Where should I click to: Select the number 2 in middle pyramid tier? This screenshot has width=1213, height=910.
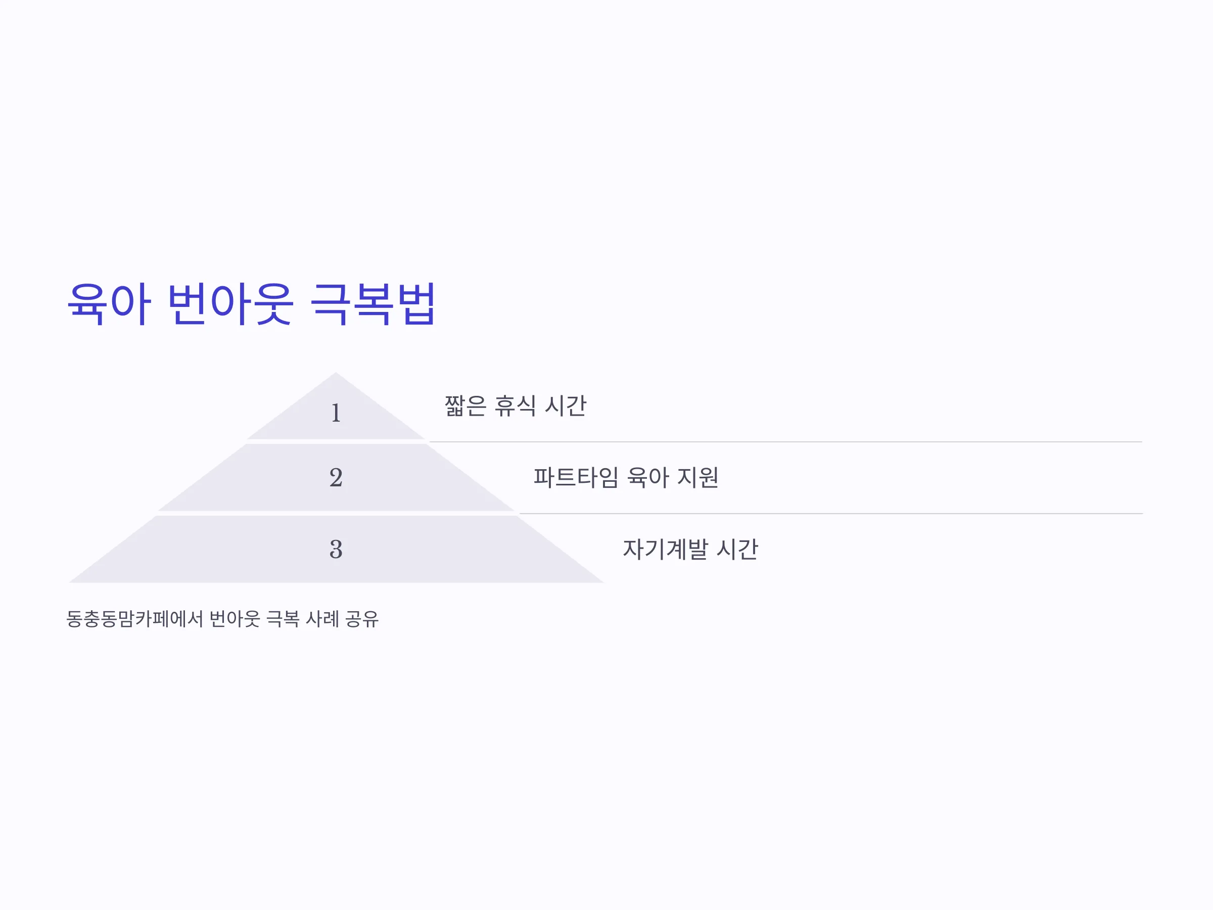coord(336,477)
